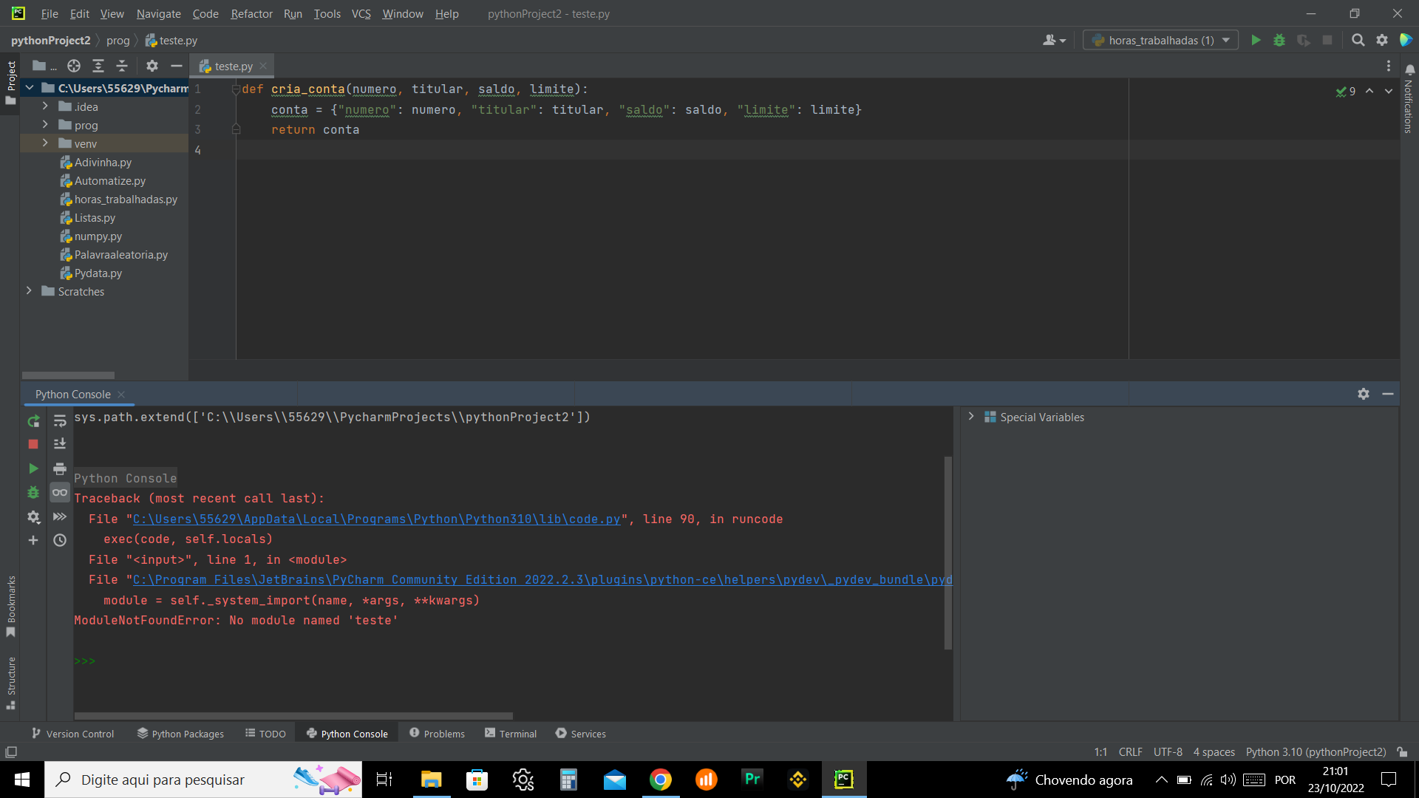This screenshot has width=1419, height=798.
Task: Click the Settings gear icon in console
Action: pos(1364,394)
